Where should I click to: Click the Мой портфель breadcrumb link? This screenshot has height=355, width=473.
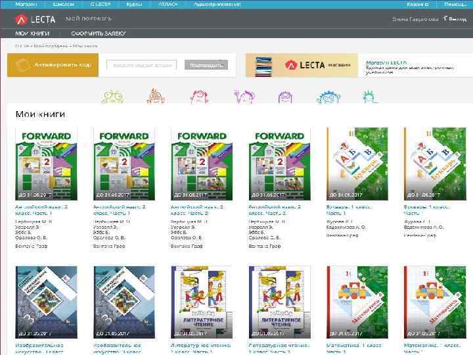pos(51,46)
